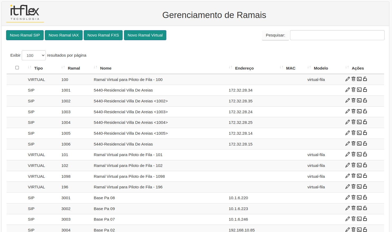Select address 172.32.28.34 cell

click(240, 90)
